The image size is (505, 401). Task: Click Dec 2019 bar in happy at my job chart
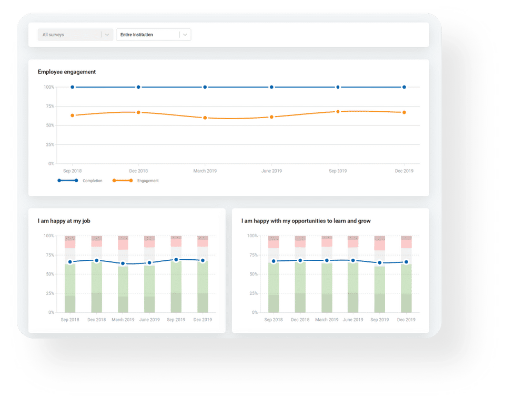click(203, 274)
